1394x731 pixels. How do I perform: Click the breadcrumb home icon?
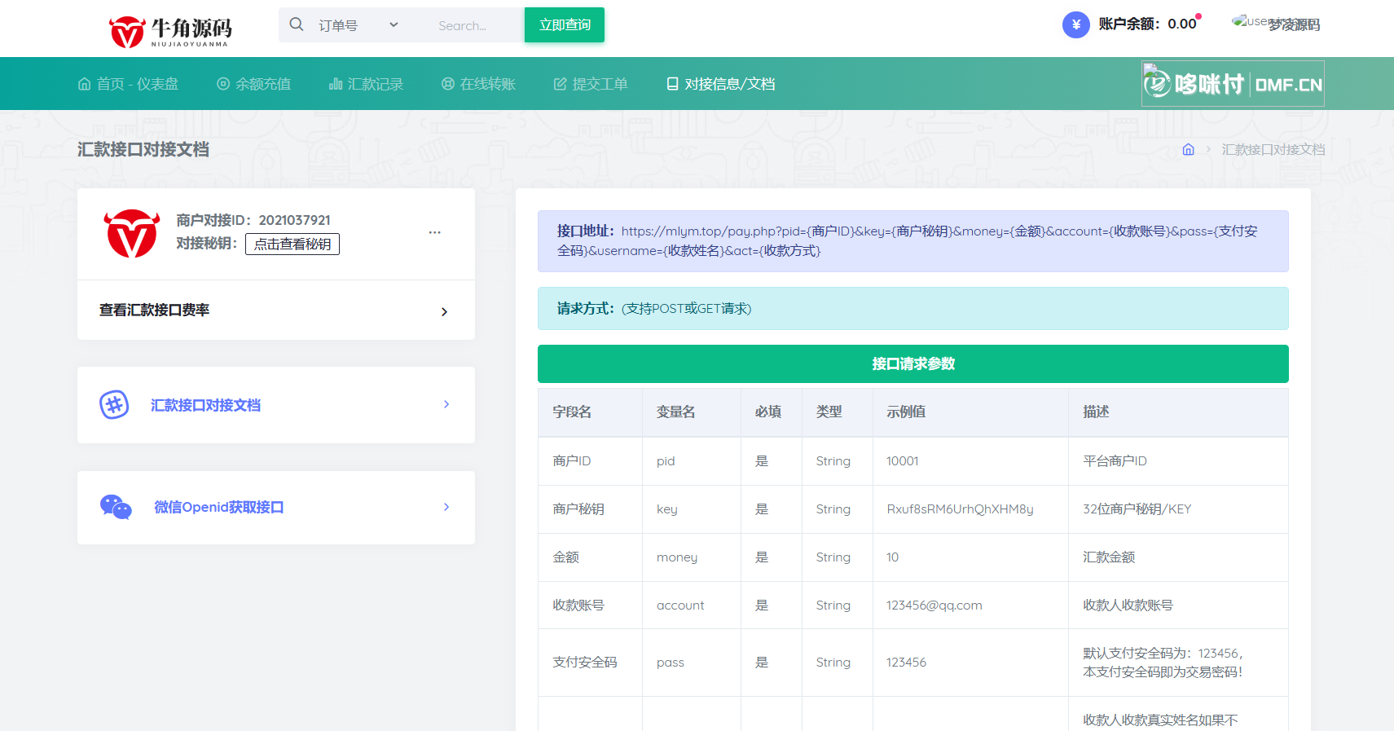click(1188, 149)
